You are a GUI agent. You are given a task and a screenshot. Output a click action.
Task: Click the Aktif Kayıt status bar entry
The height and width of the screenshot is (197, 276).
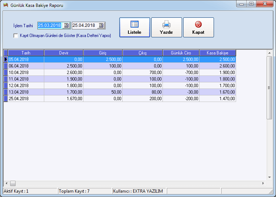pos(30,191)
